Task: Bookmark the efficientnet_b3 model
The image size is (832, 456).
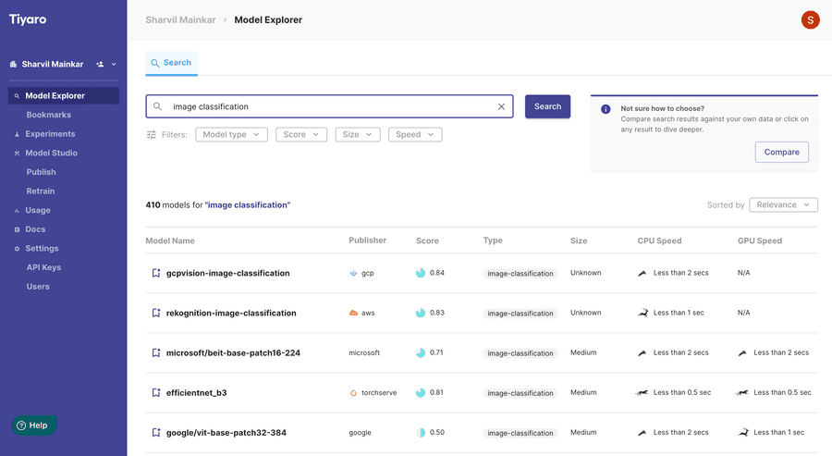Action: 156,392
